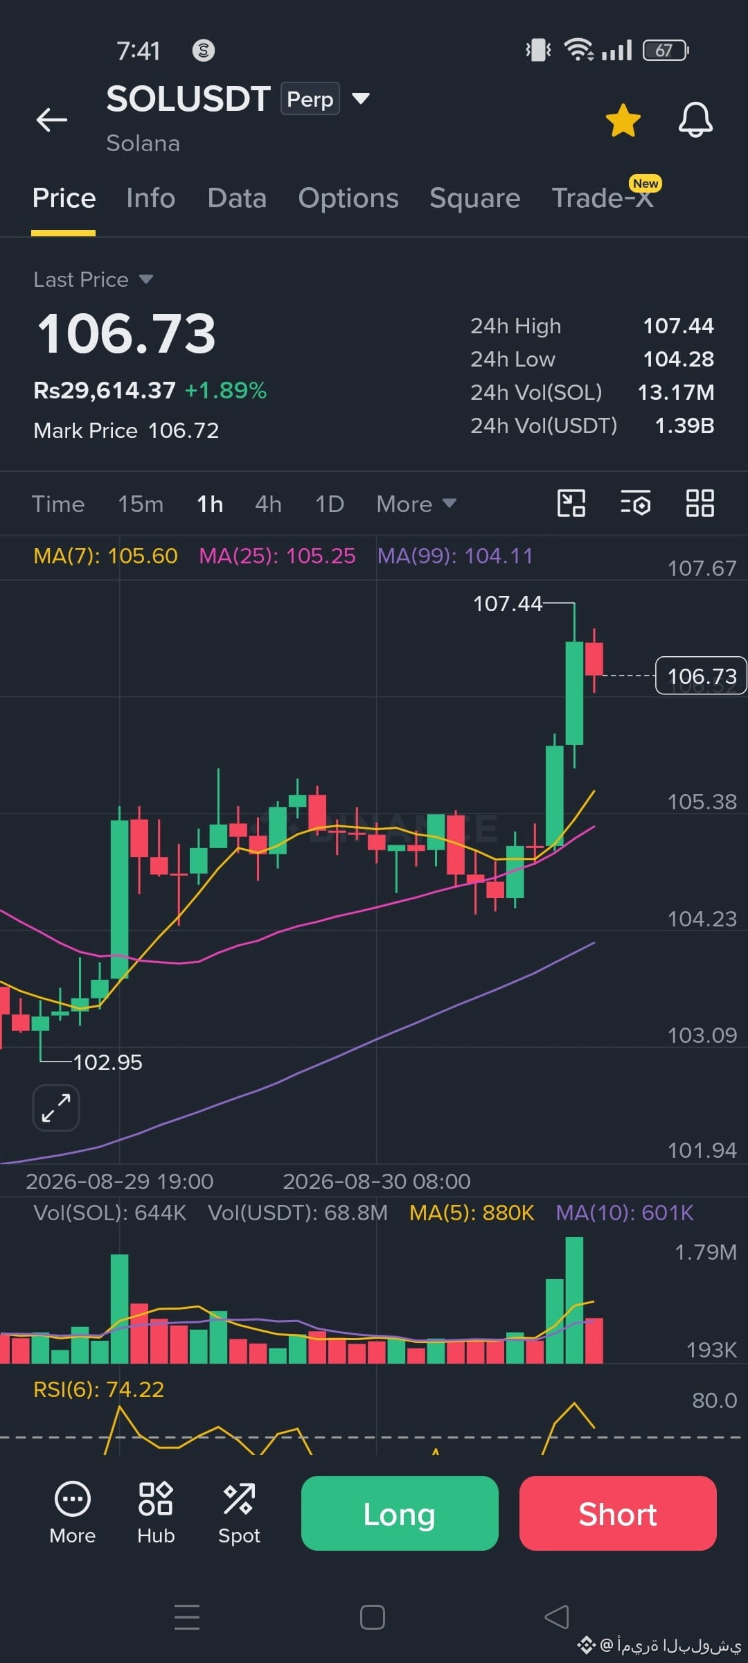Tap the Vol(USDT): 68.8M volume label
This screenshot has width=748, height=1663.
(x=298, y=1213)
